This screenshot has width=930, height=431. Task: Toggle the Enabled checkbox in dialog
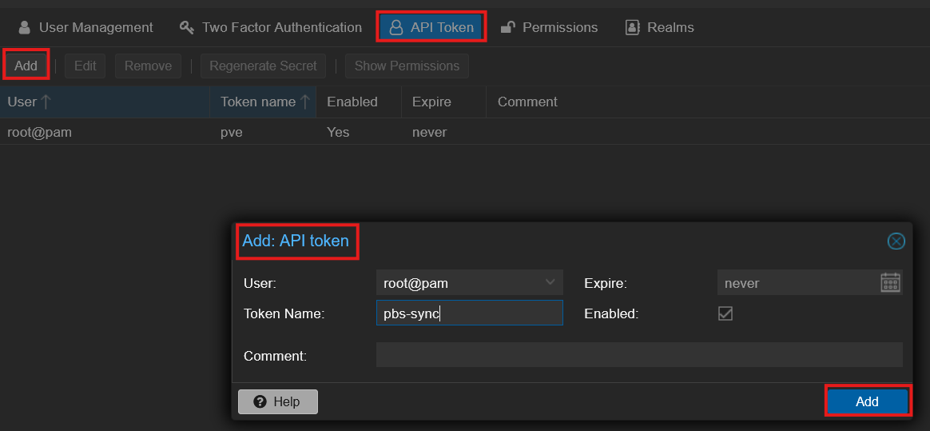pos(725,313)
